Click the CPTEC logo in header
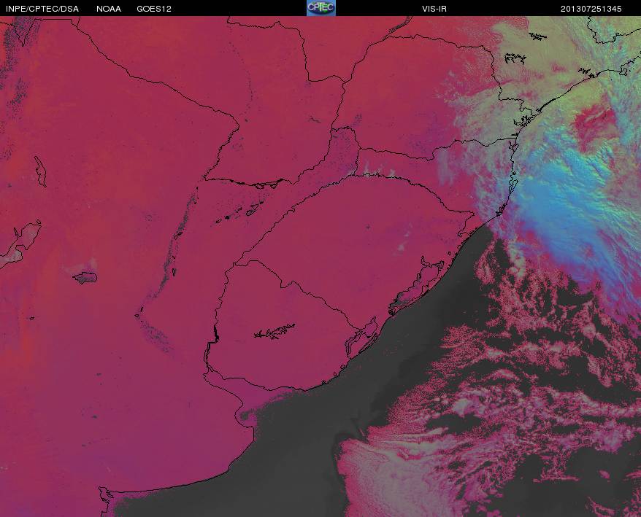The width and height of the screenshot is (641, 517). tap(321, 8)
